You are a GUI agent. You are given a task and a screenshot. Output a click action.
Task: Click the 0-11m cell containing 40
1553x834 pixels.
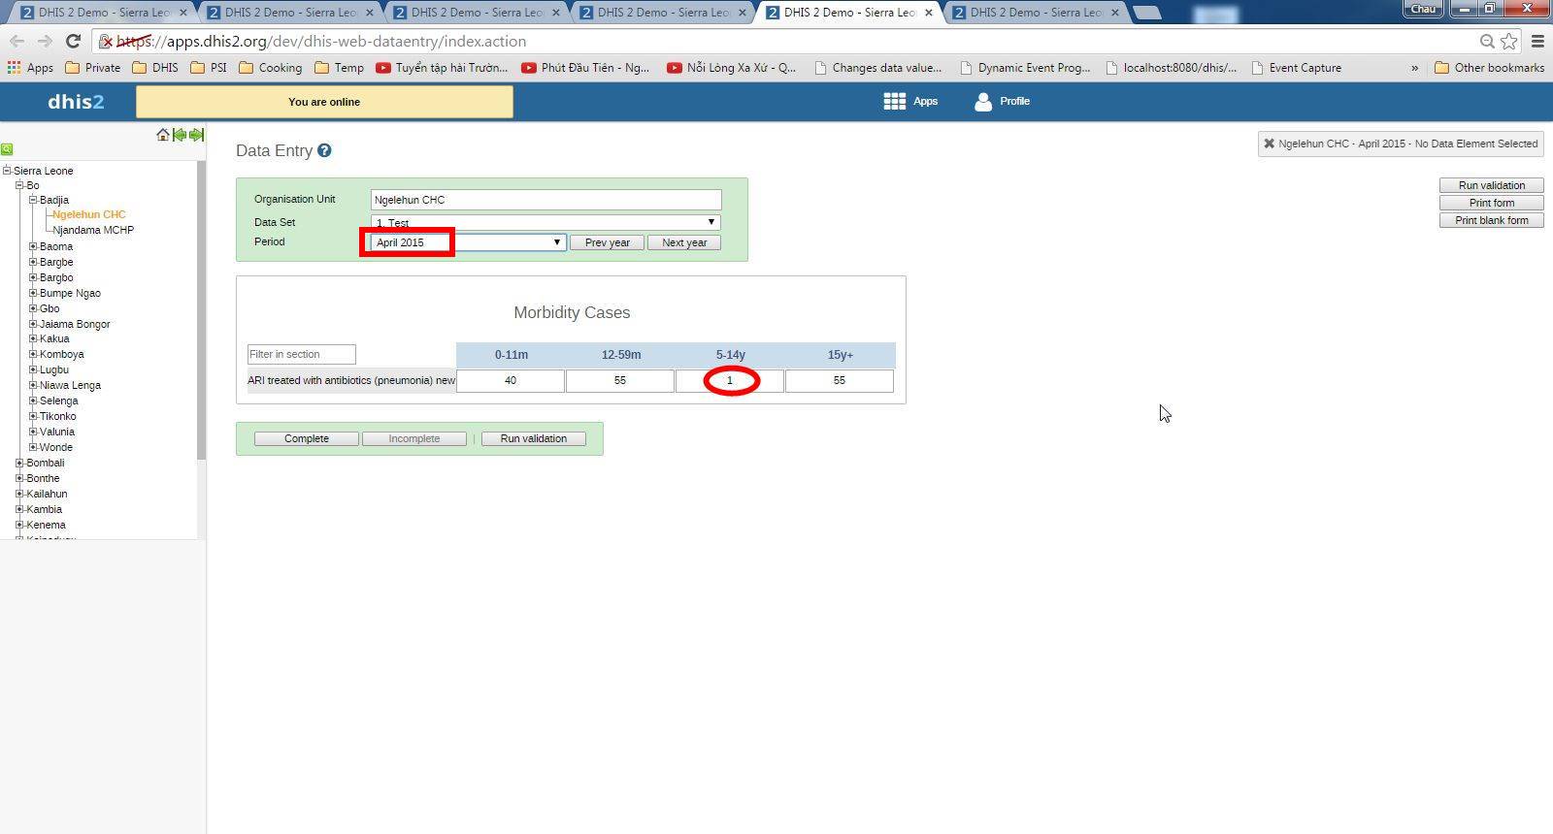(x=511, y=381)
